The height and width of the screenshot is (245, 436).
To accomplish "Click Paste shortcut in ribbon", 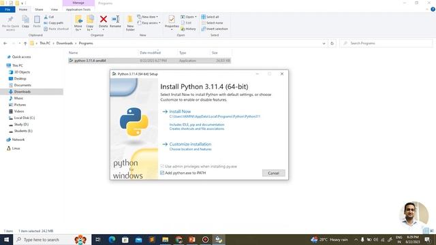I will pyautogui.click(x=56, y=29).
